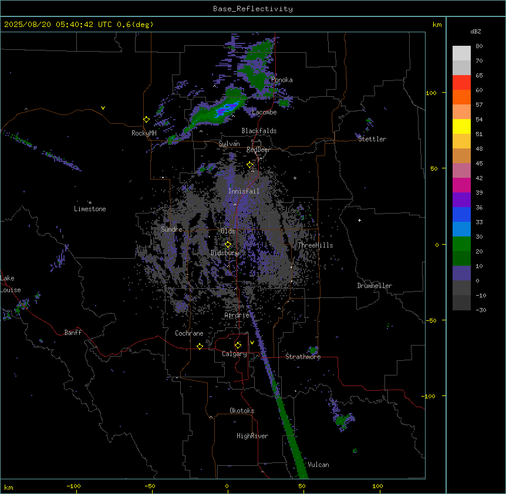This screenshot has width=506, height=494.
Task: Click the asterisk marker above Limestone
Action: tap(90, 203)
